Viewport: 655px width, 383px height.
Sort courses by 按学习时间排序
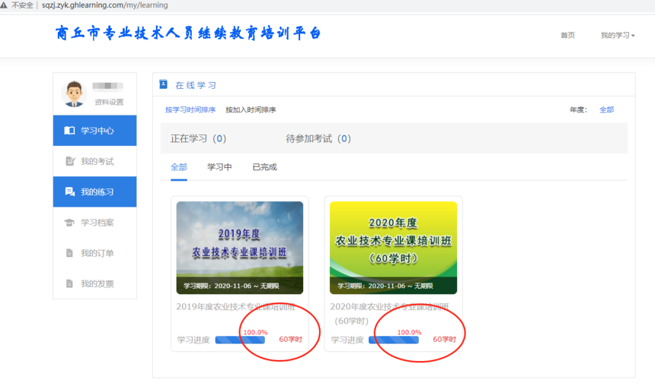pos(190,109)
